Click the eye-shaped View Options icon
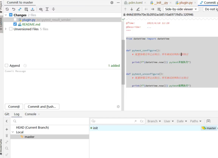Viewport: 218px width, 158px height. point(41,9)
